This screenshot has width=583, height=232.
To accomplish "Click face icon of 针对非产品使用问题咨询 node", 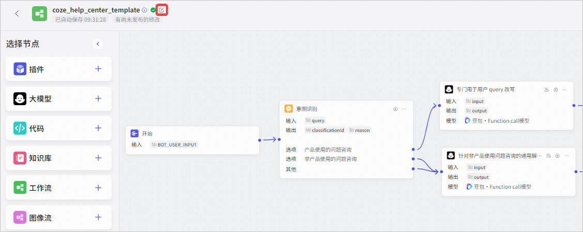I will tap(451, 156).
